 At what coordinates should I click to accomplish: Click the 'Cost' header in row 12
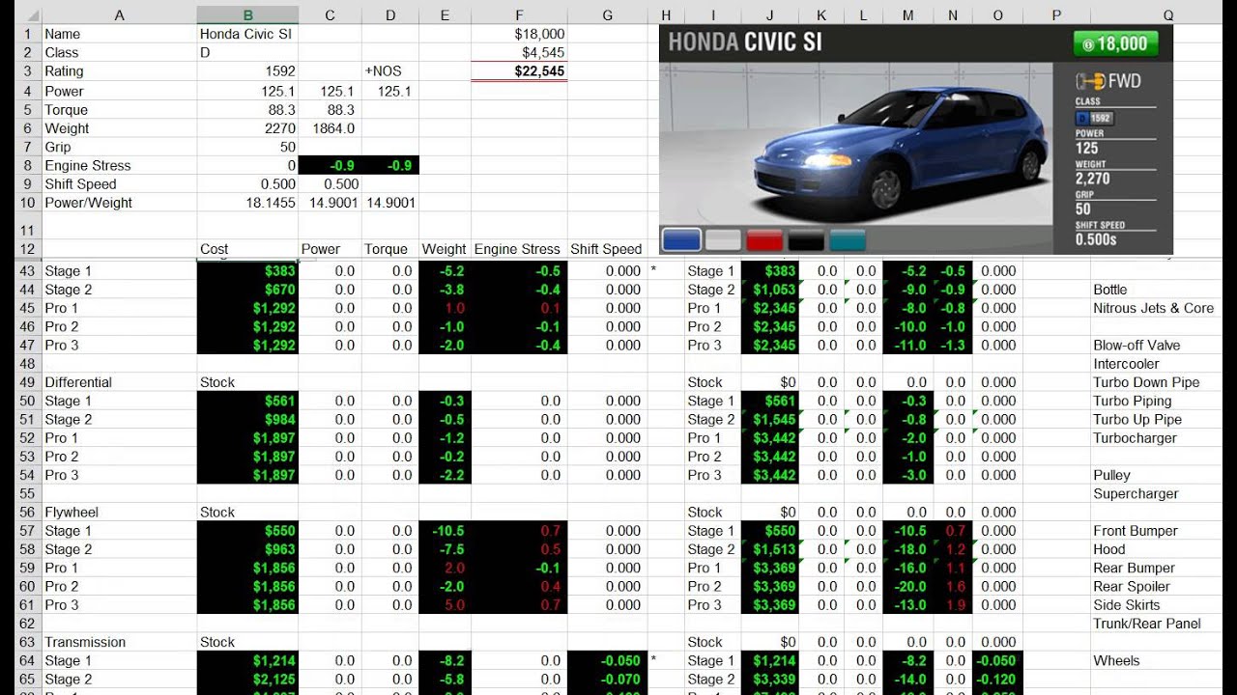(x=247, y=249)
